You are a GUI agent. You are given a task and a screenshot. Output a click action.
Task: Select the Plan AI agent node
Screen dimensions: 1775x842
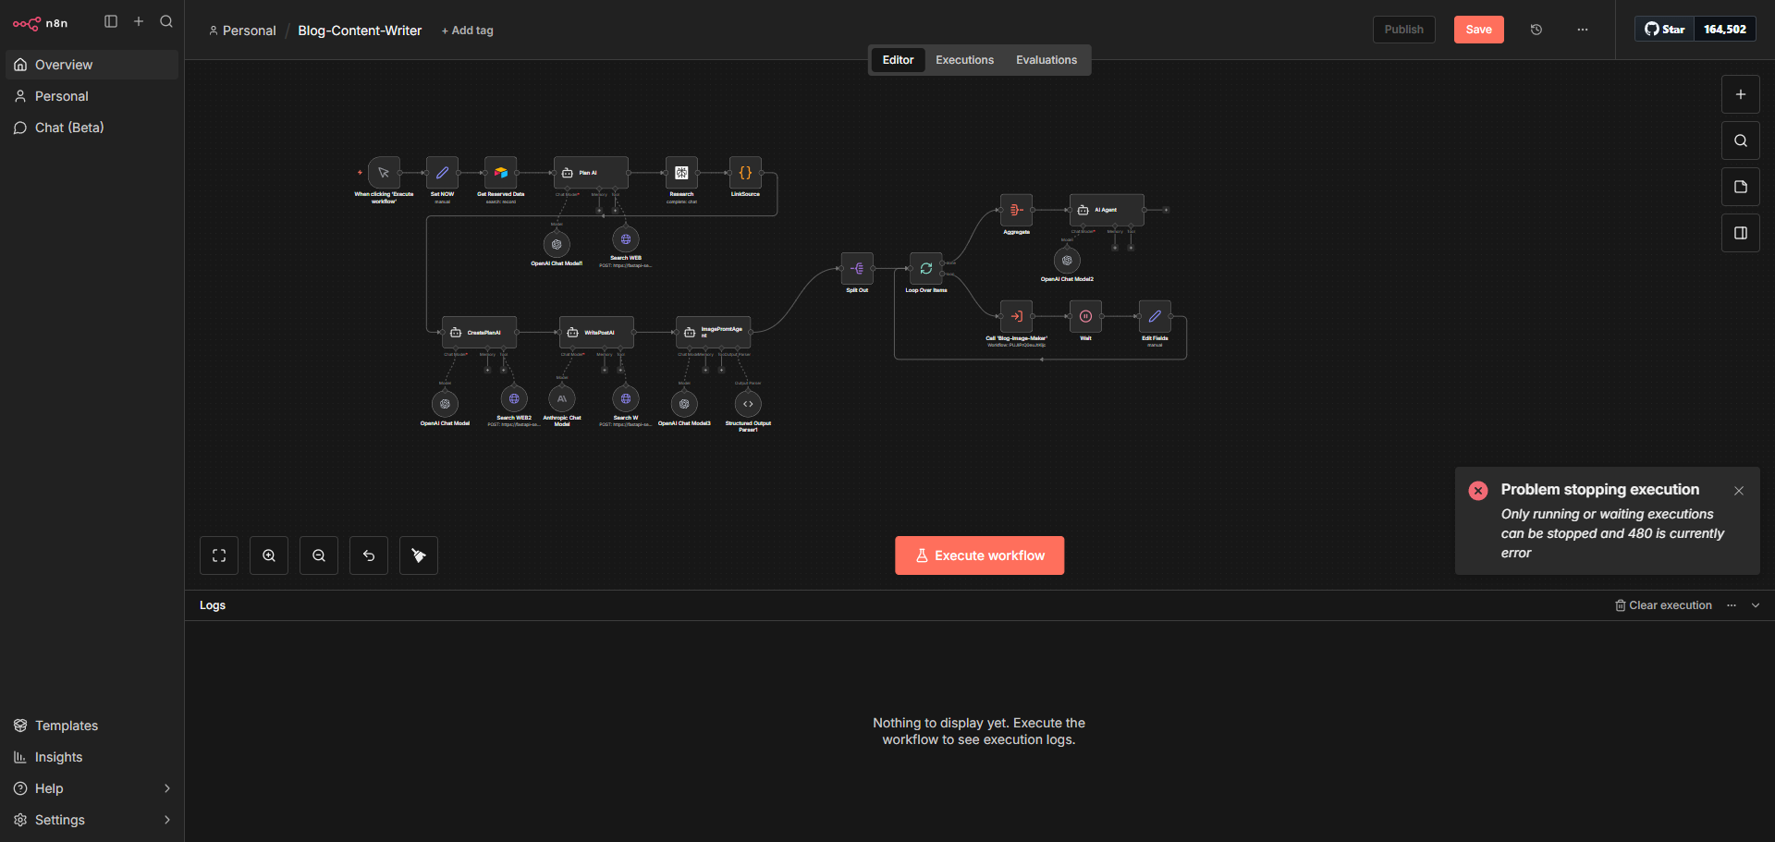tap(591, 173)
